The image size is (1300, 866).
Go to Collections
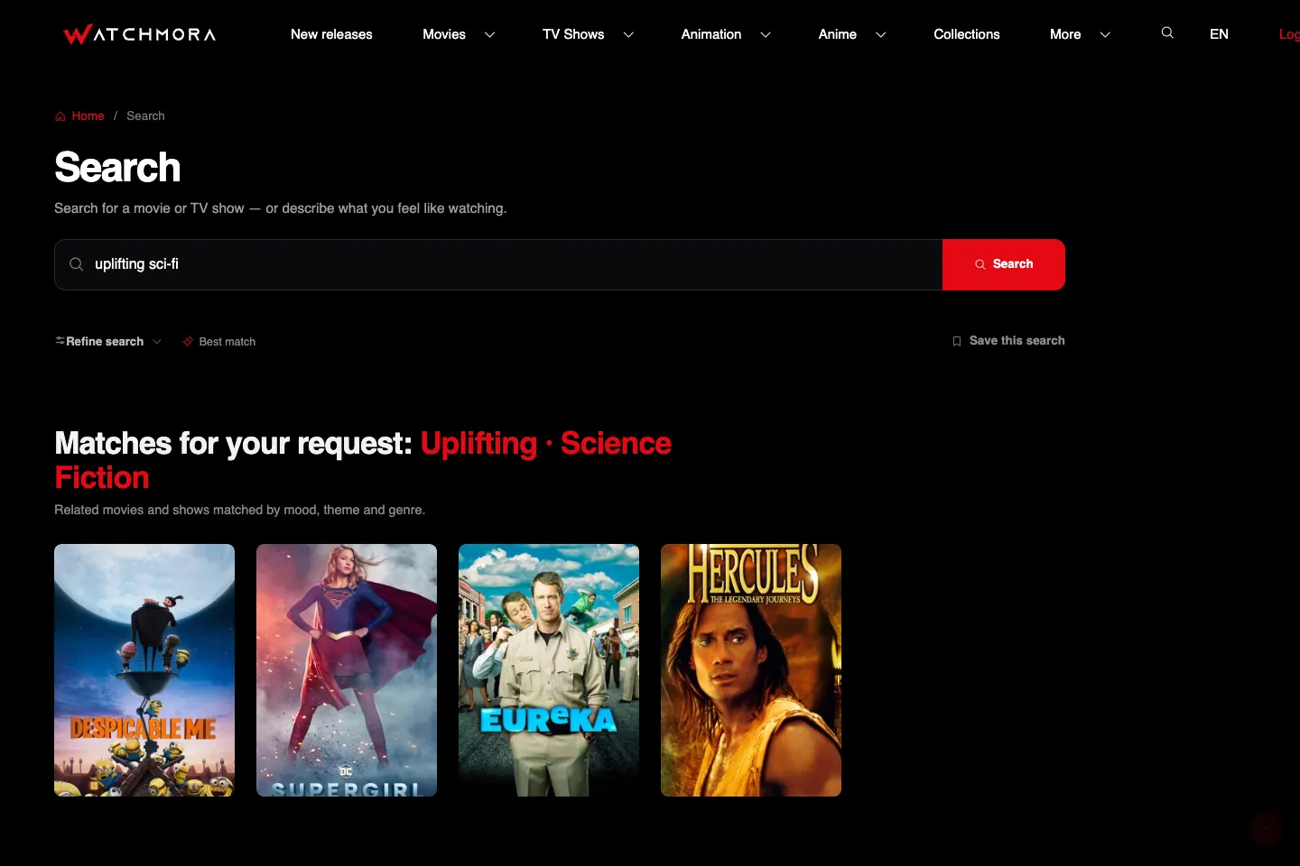(x=967, y=34)
